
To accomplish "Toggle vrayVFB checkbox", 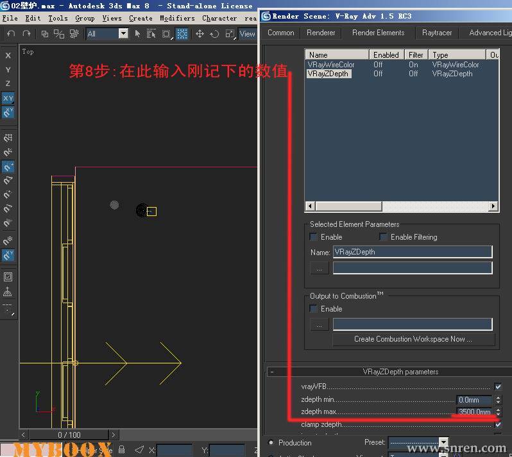I will (498, 386).
